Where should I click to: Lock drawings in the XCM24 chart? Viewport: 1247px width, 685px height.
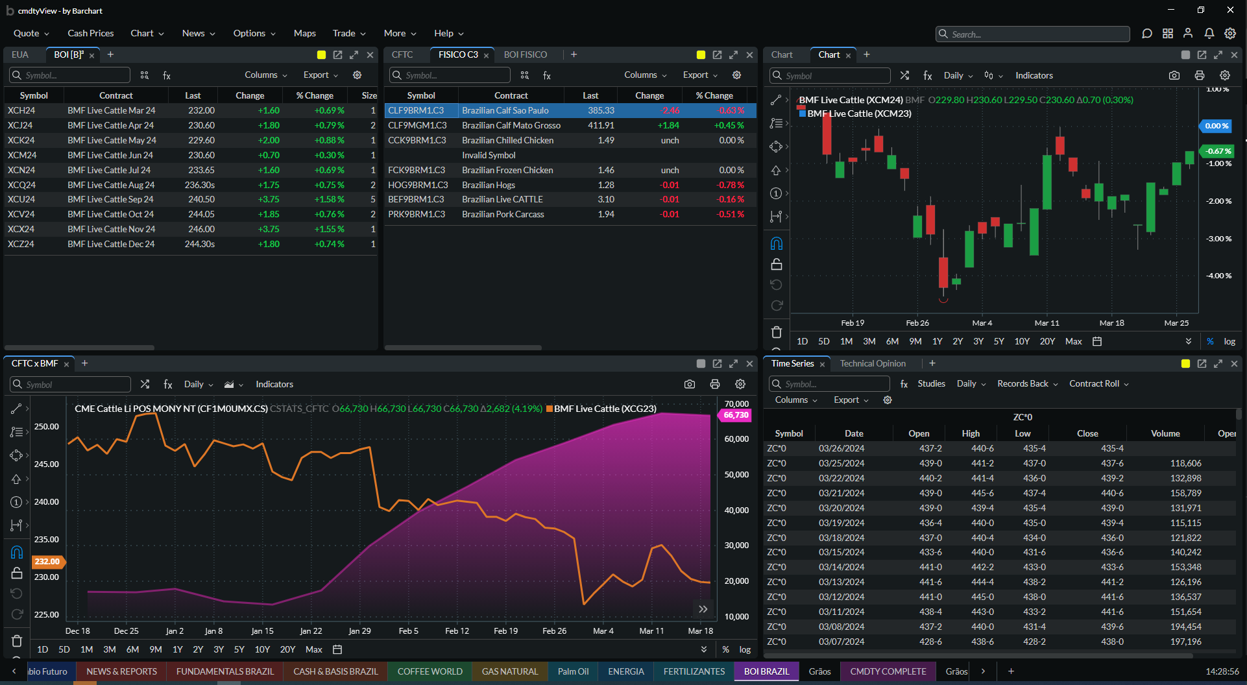[776, 264]
